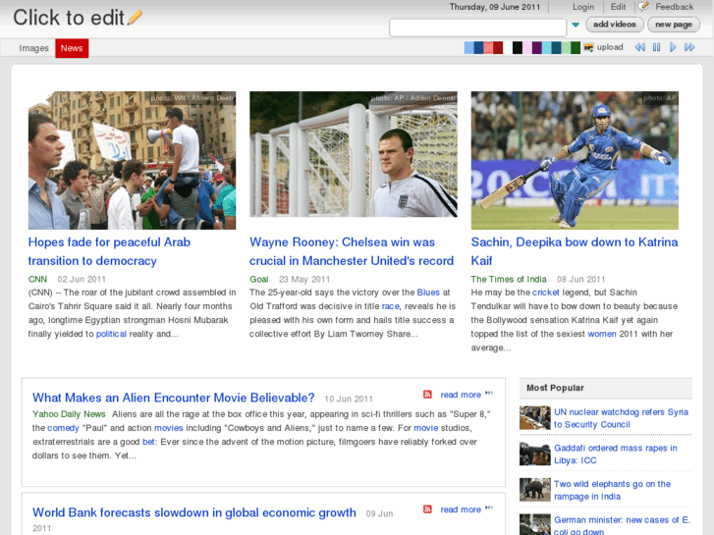Click read more for Alien Encounter article
This screenshot has width=714, height=535.
(x=461, y=395)
